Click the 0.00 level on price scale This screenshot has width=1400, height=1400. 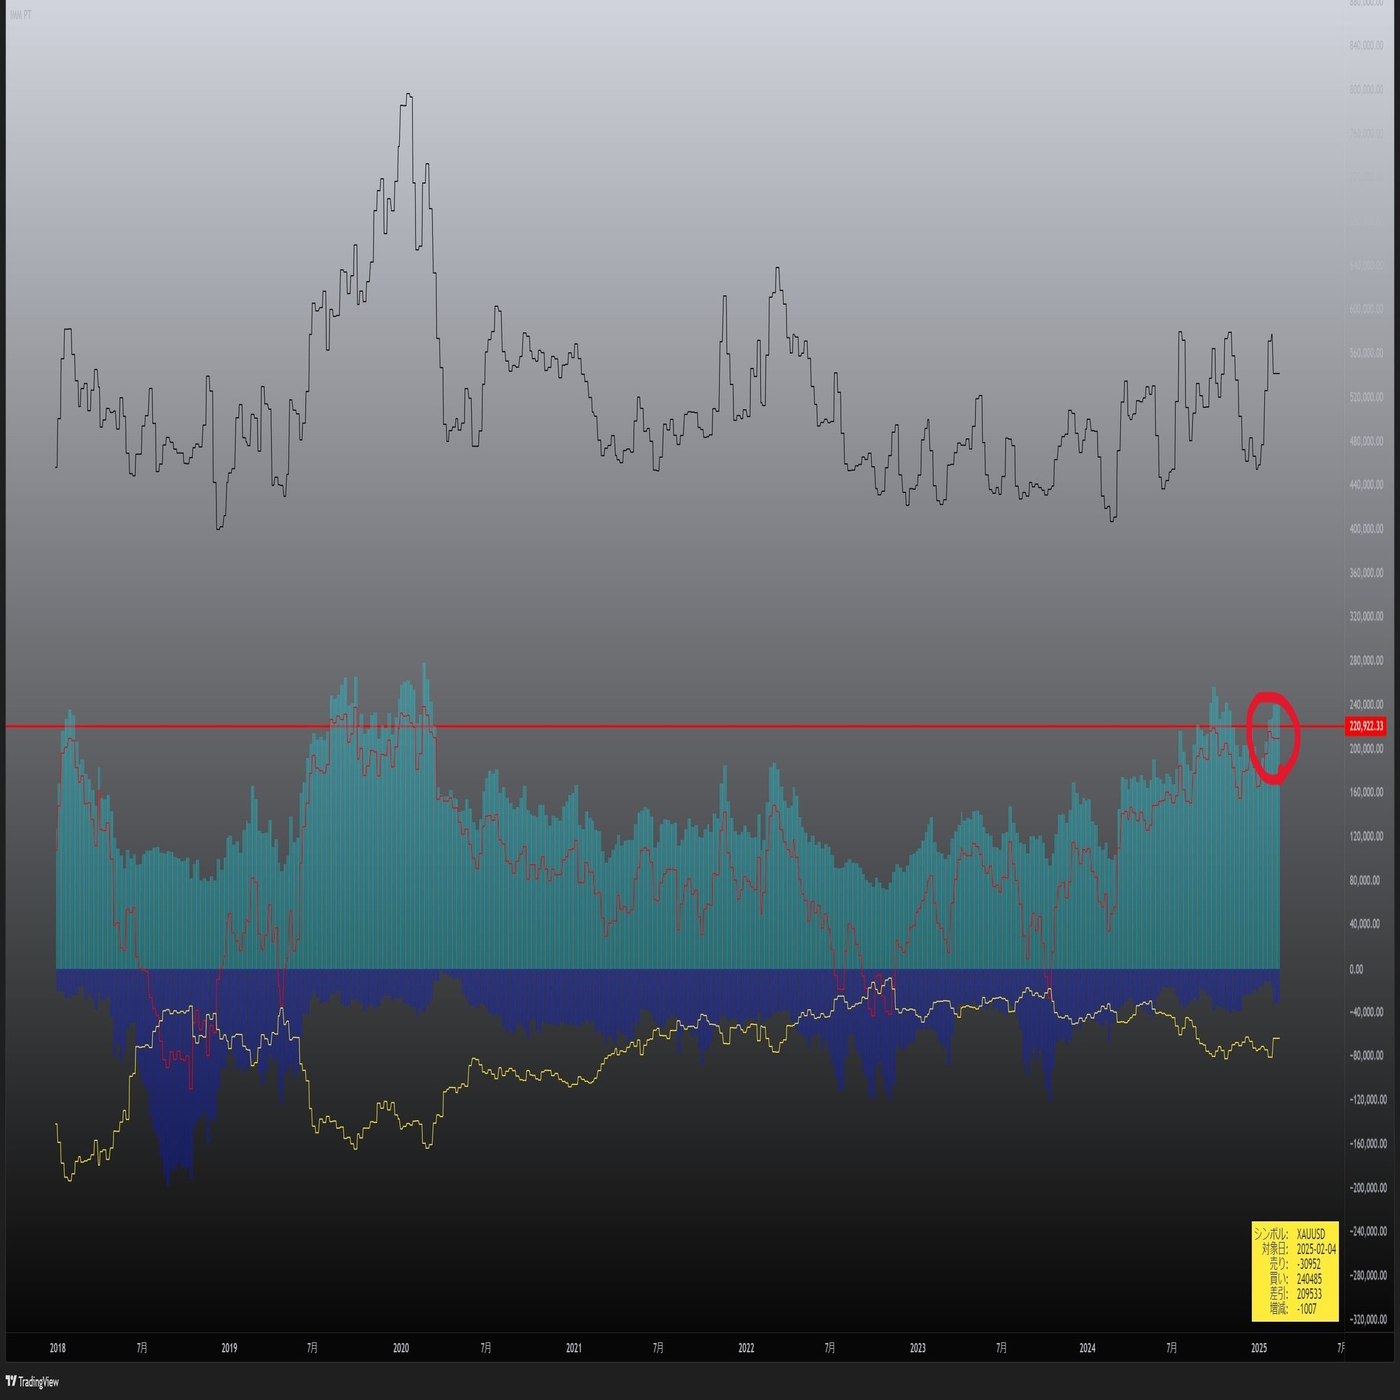1356,968
